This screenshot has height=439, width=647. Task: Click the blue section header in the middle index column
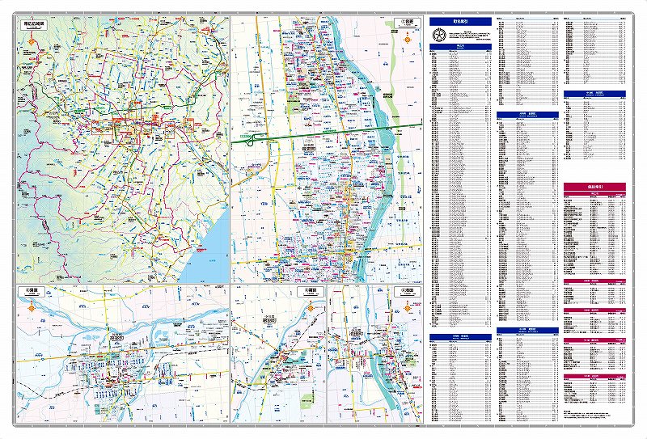(526, 116)
